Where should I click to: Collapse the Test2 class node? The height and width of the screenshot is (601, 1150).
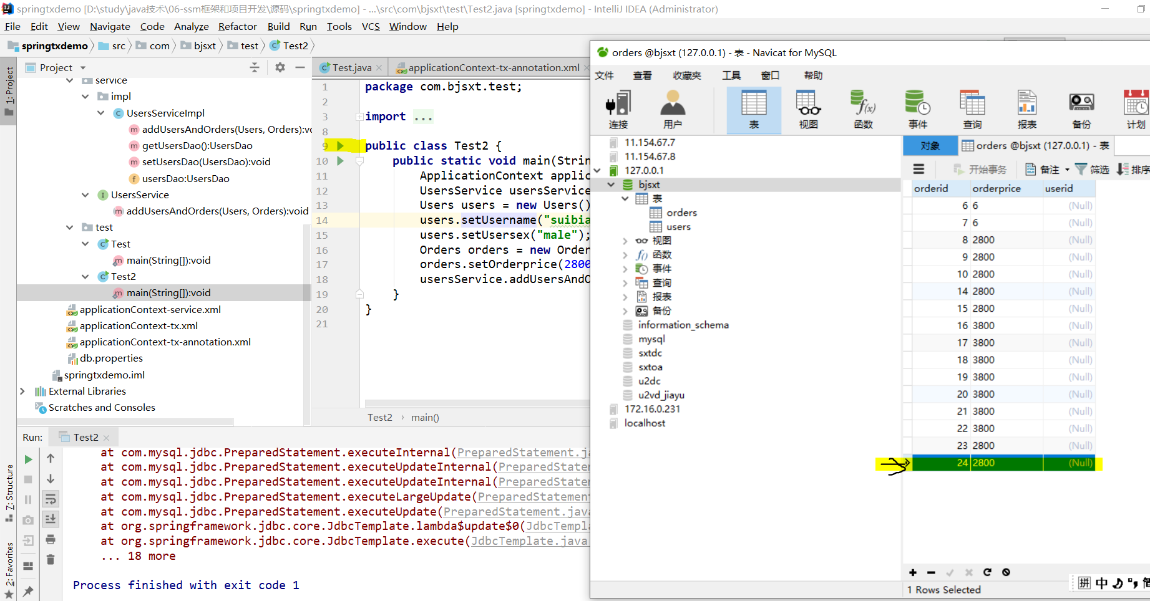click(x=85, y=277)
